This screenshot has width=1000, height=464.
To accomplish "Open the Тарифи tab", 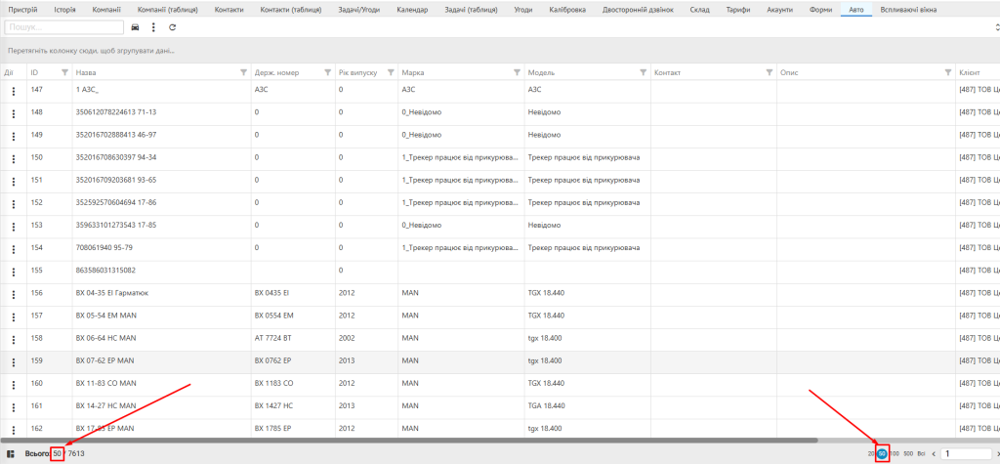I will [738, 10].
